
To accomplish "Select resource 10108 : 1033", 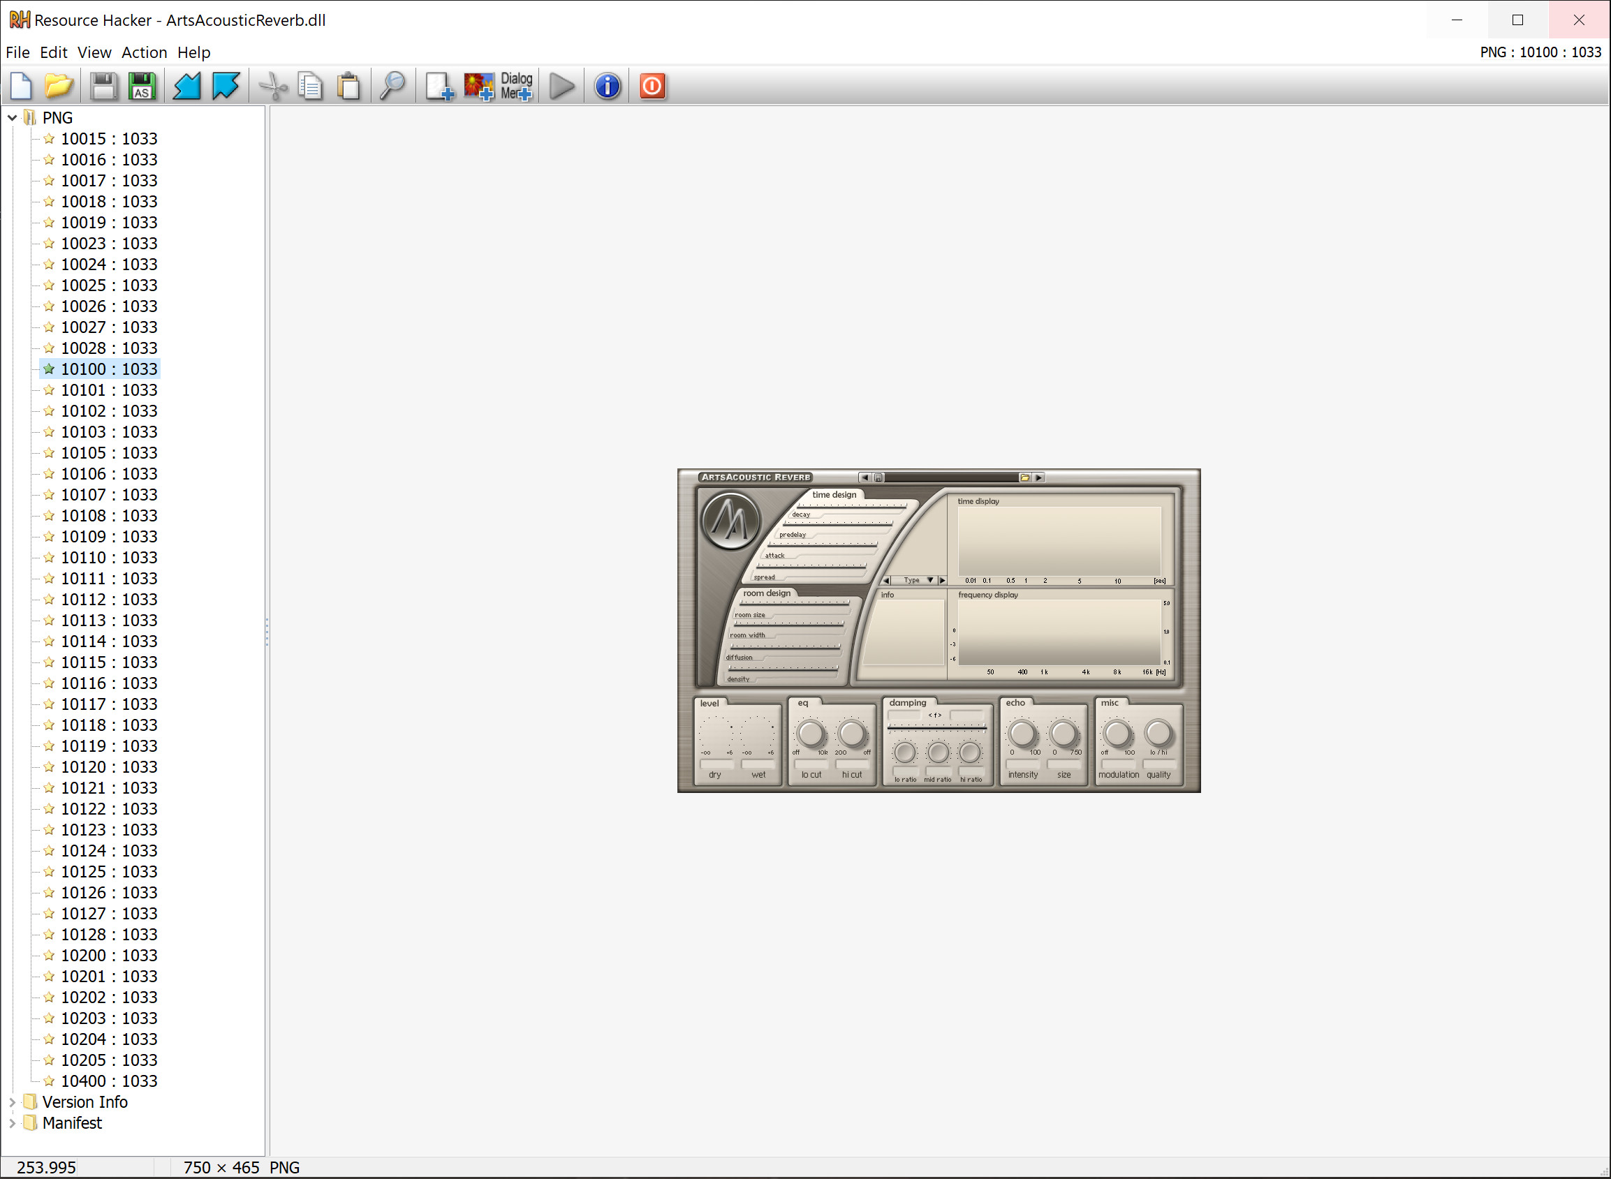I will click(108, 515).
